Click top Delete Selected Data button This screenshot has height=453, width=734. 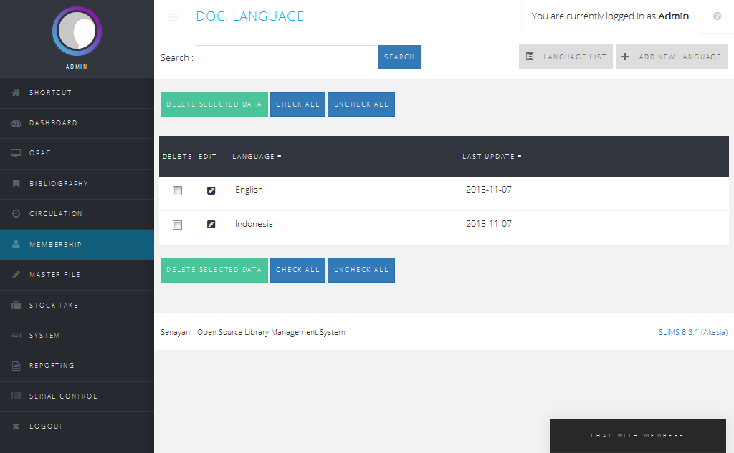click(214, 104)
